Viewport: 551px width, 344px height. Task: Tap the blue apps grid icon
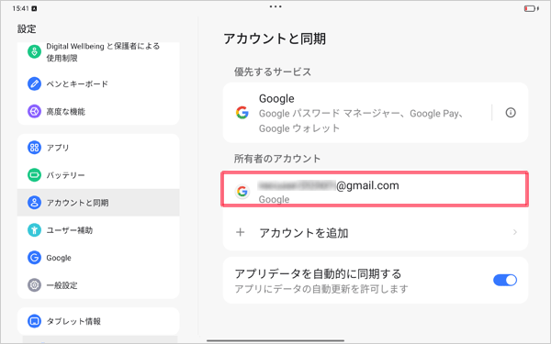[34, 148]
